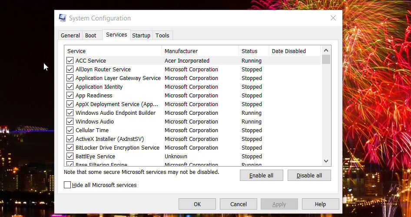Click Stopped status of Cellular Time

click(252, 130)
